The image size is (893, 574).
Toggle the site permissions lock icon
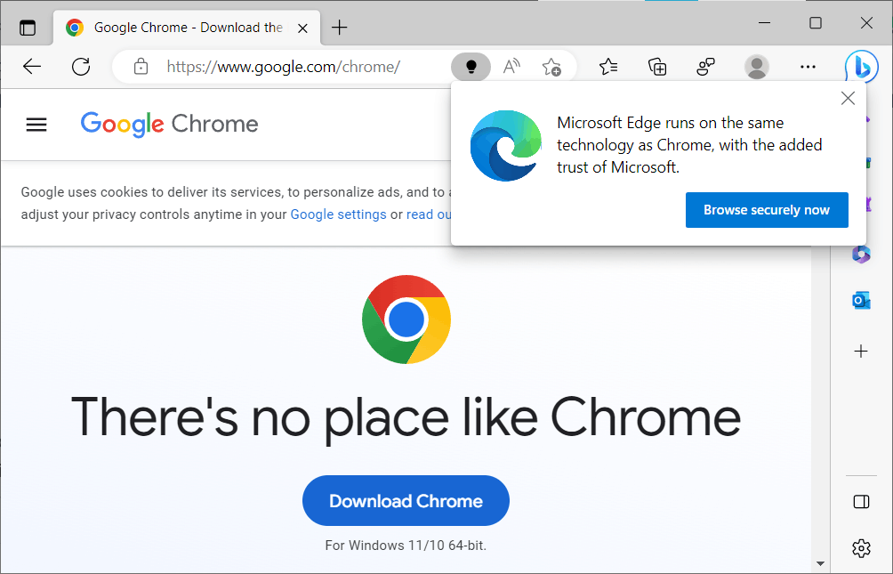pyautogui.click(x=141, y=66)
